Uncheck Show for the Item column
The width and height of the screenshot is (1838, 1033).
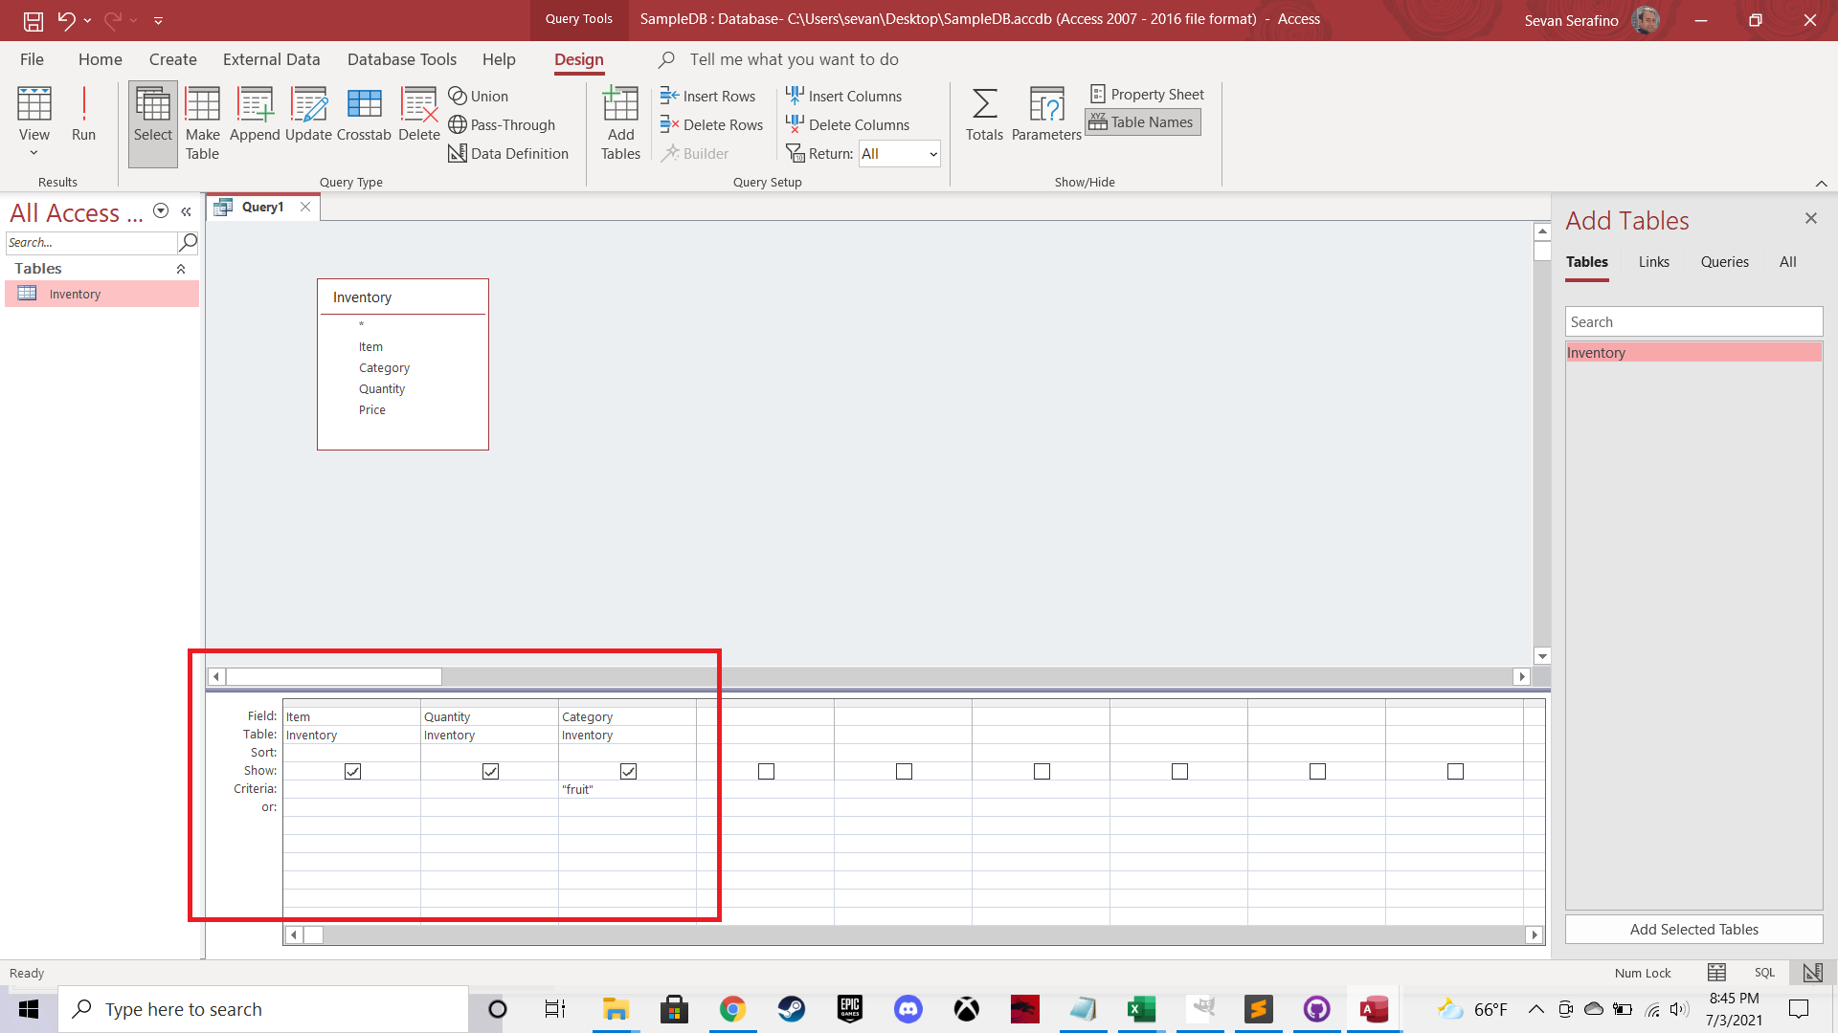point(352,771)
